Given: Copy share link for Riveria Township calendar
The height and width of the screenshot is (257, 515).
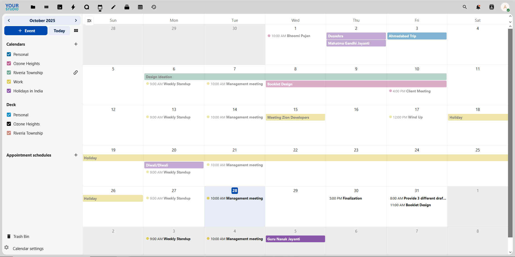Looking at the screenshot, I should tap(76, 73).
